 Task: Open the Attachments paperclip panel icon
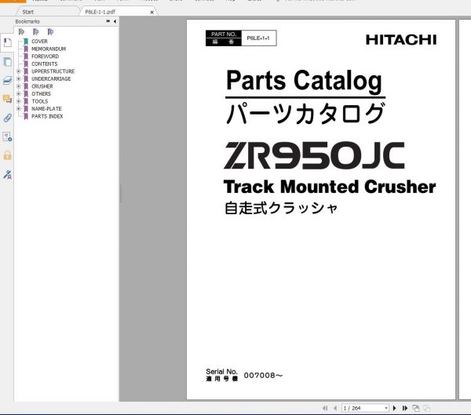pos(7,118)
